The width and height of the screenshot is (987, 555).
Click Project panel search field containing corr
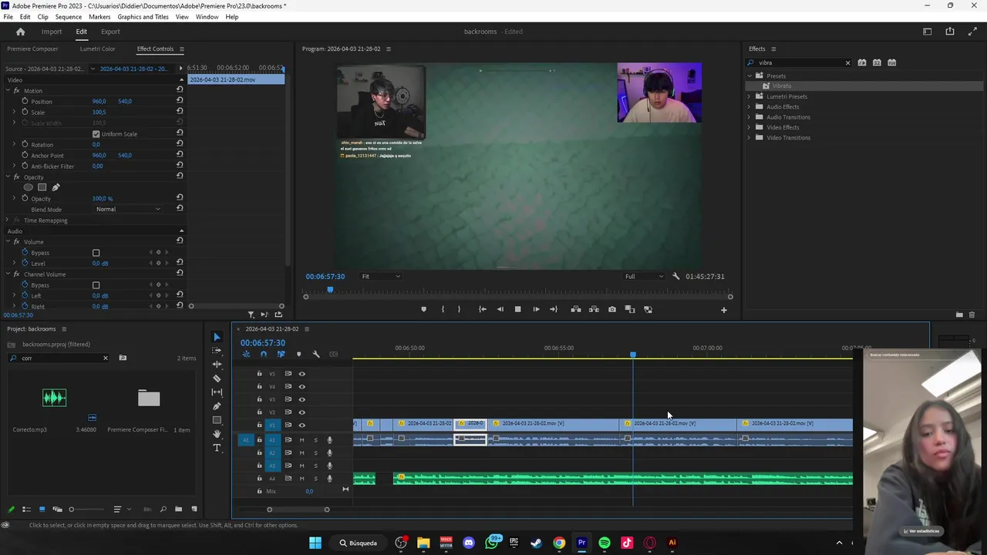(59, 358)
